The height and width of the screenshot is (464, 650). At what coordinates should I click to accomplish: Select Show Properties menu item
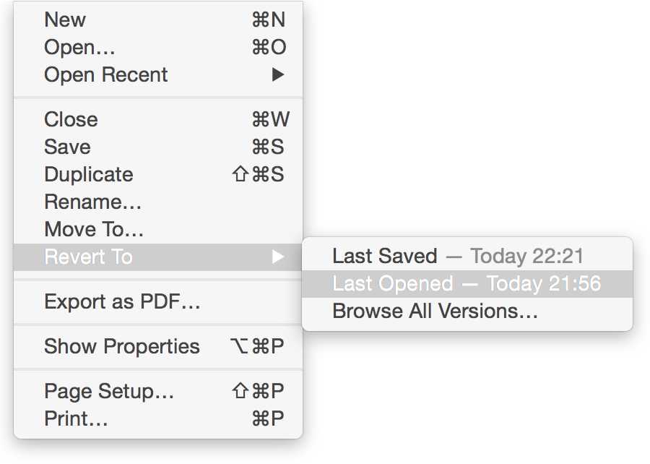click(x=158, y=346)
